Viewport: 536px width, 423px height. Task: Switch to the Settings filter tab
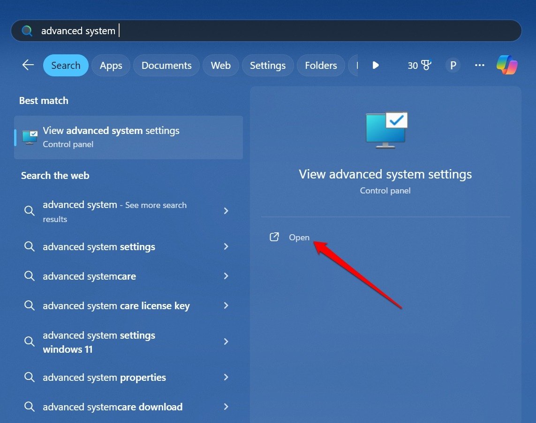[x=268, y=65]
